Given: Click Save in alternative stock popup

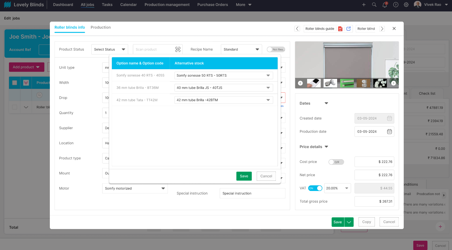Looking at the screenshot, I should point(244,176).
